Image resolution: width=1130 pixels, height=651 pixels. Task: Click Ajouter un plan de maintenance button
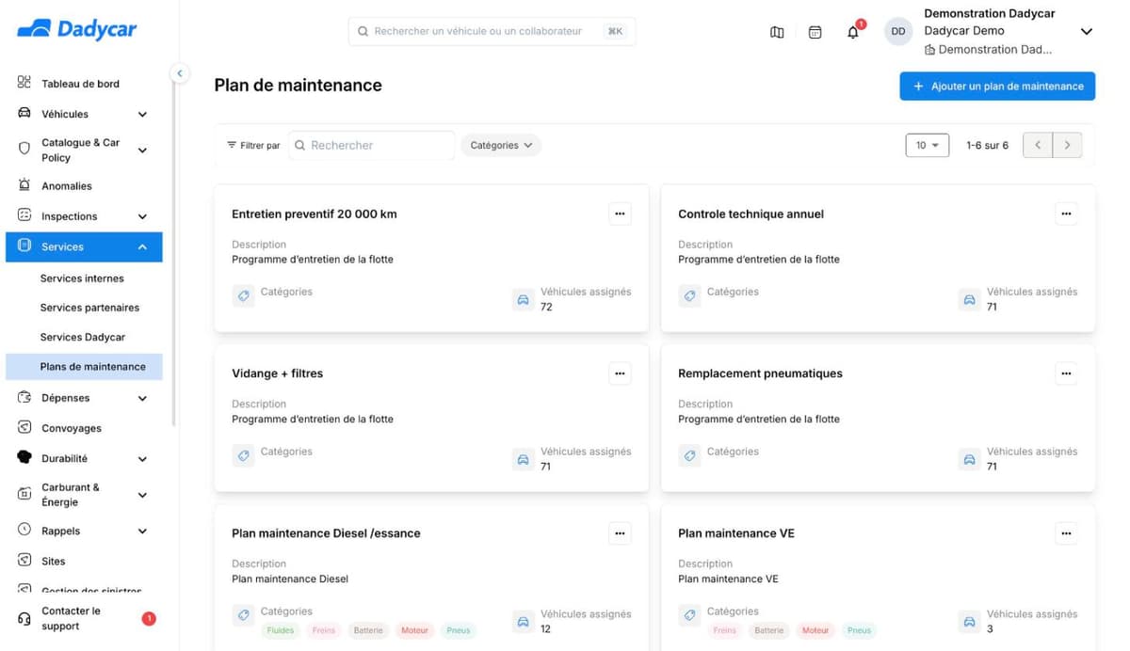[x=997, y=86]
